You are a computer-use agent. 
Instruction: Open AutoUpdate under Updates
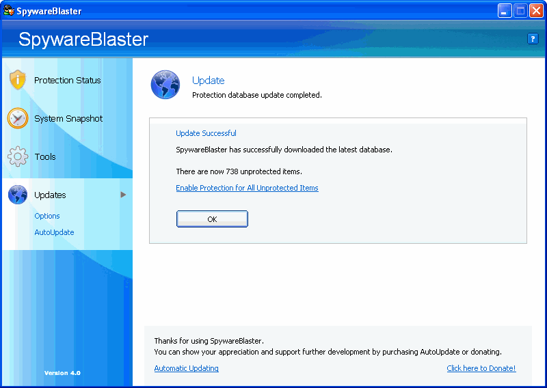(x=54, y=232)
